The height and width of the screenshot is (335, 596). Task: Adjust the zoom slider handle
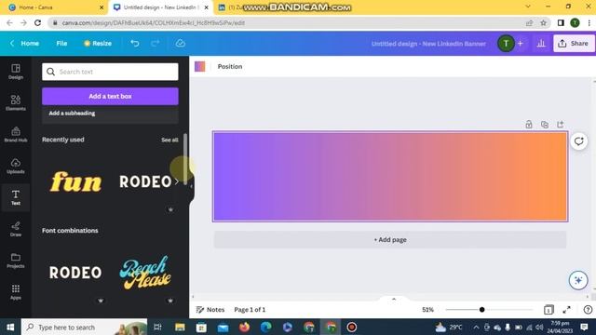(x=481, y=310)
